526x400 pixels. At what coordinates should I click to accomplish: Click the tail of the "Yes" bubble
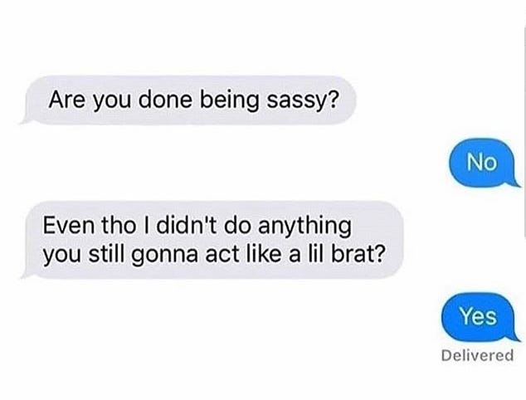pos(514,337)
